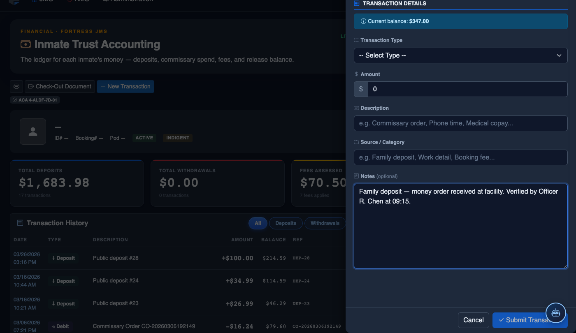
Task: Click the INDIGENT status badge
Action: (178, 138)
